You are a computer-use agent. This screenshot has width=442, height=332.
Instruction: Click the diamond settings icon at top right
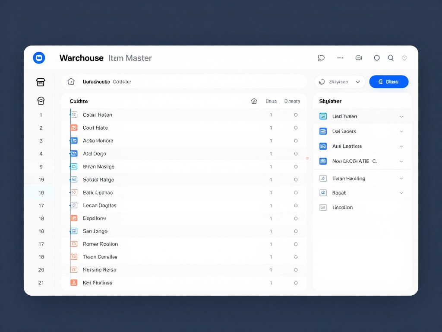(x=404, y=57)
